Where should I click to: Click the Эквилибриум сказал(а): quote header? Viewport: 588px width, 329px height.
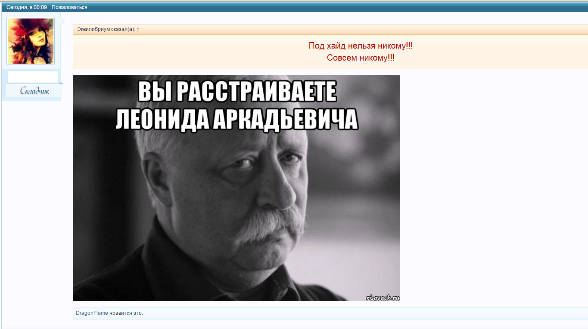[106, 29]
